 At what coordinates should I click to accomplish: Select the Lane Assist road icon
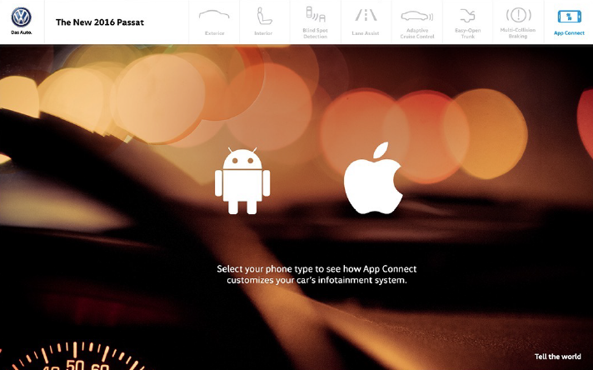(366, 15)
